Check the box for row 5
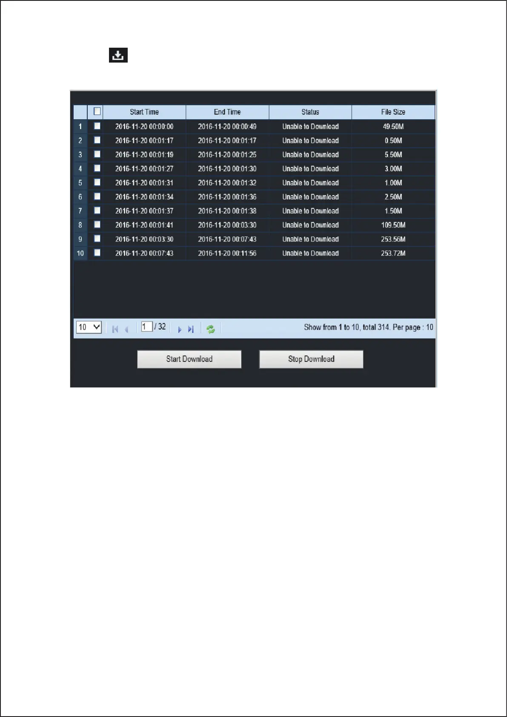Viewport: 507px width, 717px height. coord(97,182)
